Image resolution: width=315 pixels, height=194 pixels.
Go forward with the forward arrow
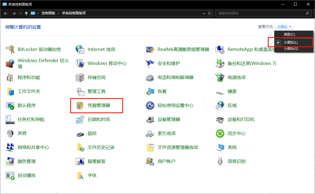[14, 13]
